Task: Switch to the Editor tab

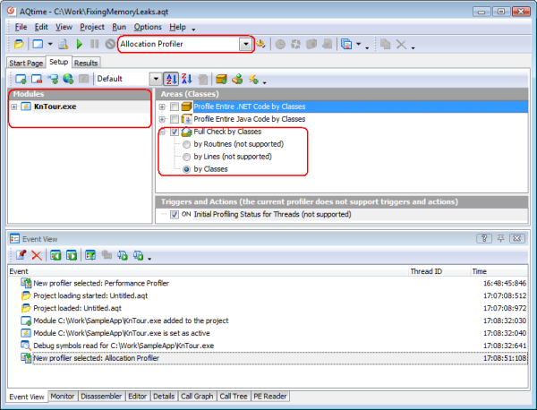Action: tap(137, 397)
